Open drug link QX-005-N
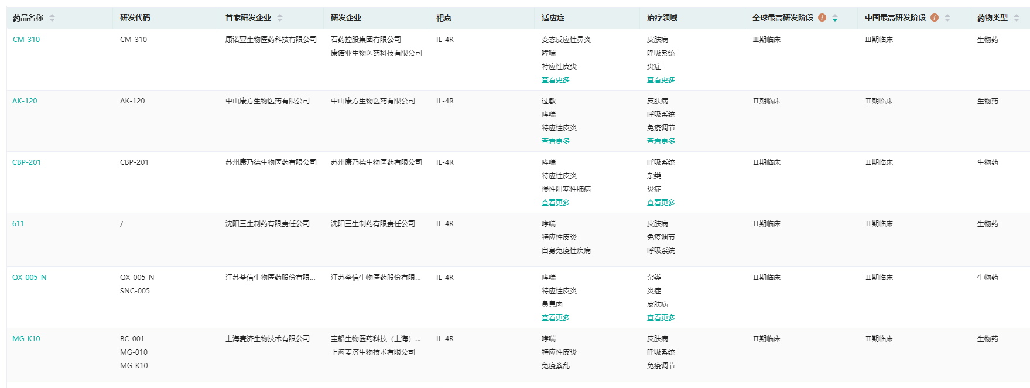The height and width of the screenshot is (388, 1030). click(29, 278)
